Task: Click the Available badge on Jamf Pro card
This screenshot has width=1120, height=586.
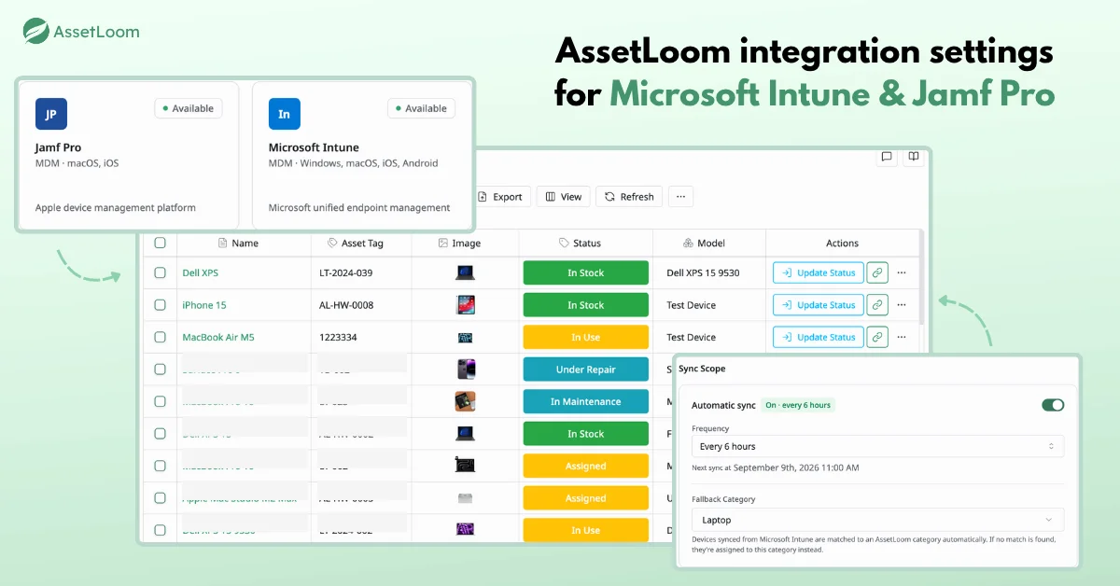Action: click(x=189, y=108)
